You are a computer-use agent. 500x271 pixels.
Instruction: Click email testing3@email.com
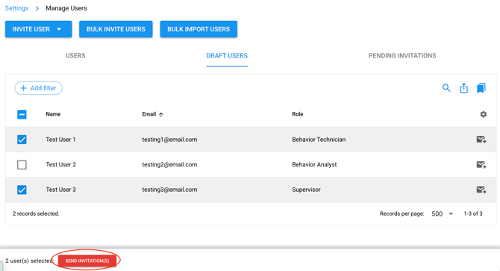[x=169, y=190]
